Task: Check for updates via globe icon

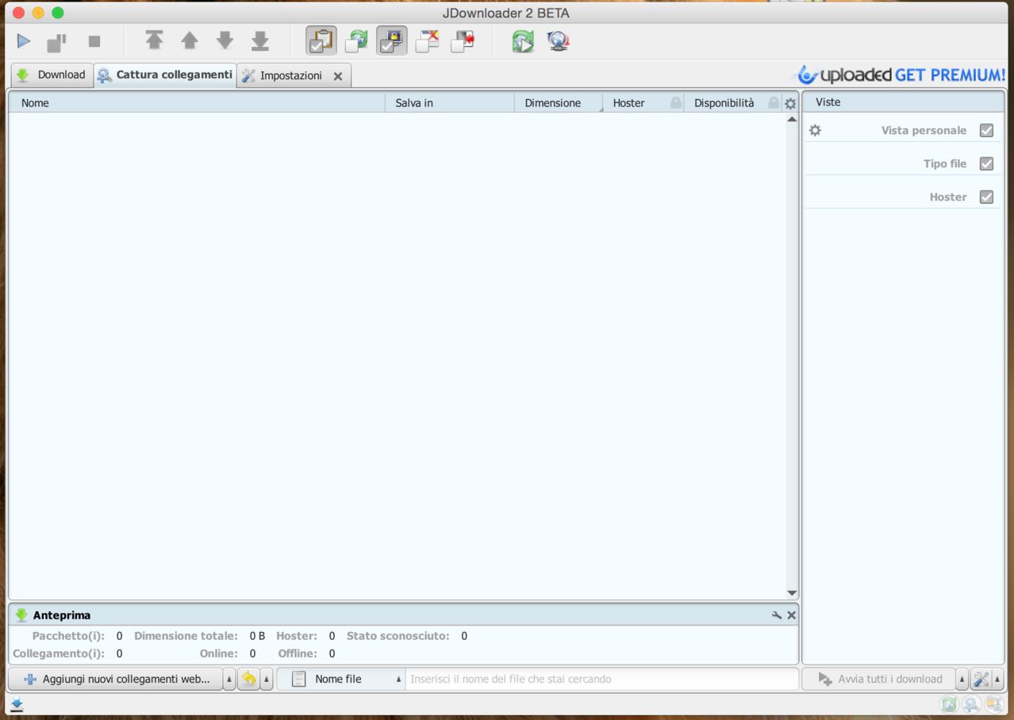Action: coord(559,40)
